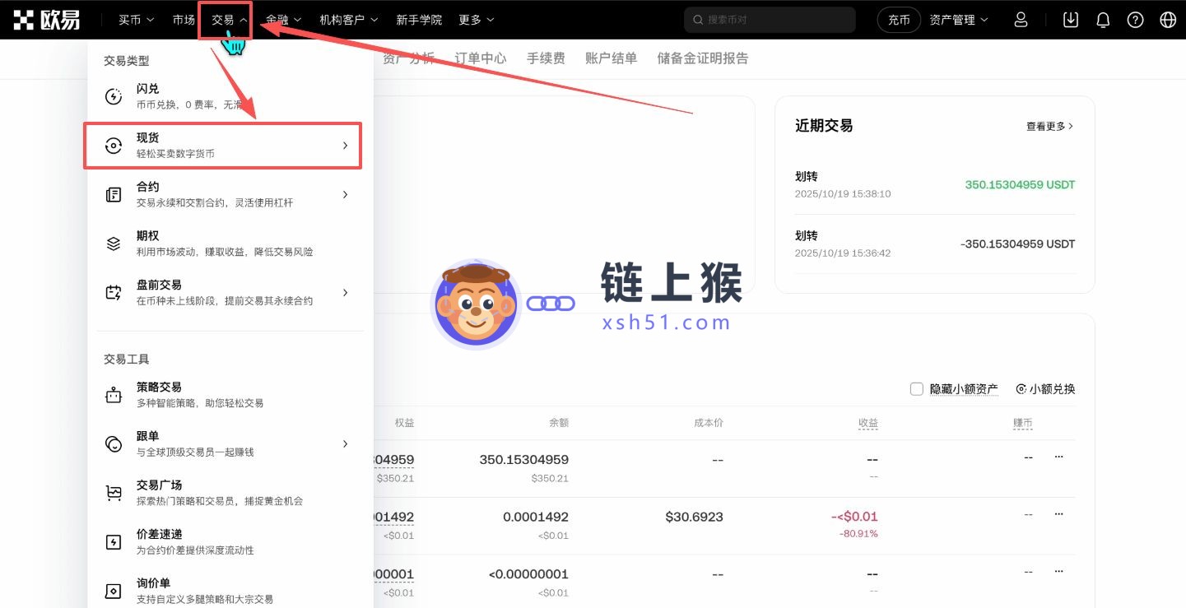Click the 价差速递 icon
Image resolution: width=1186 pixels, height=608 pixels.
114,542
